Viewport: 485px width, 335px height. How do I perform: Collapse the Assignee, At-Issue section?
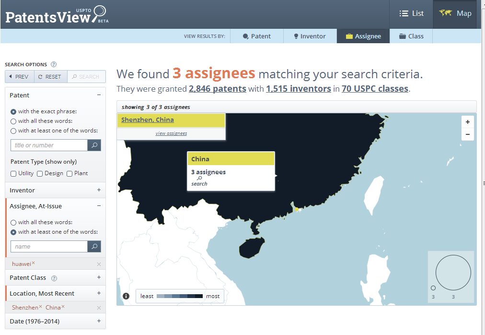point(99,206)
